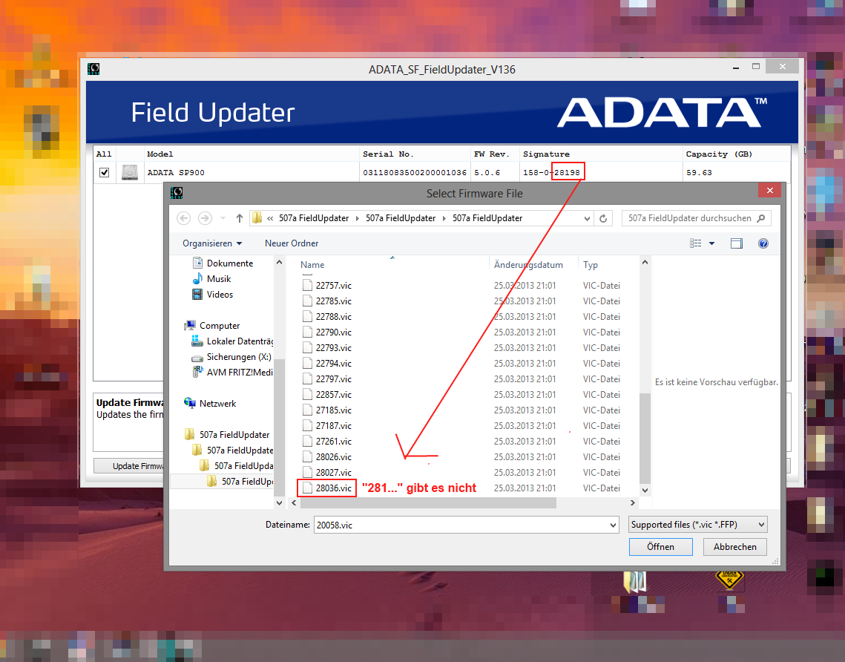This screenshot has width=845, height=662.
Task: Toggle the preview pane icon
Action: coord(737,243)
